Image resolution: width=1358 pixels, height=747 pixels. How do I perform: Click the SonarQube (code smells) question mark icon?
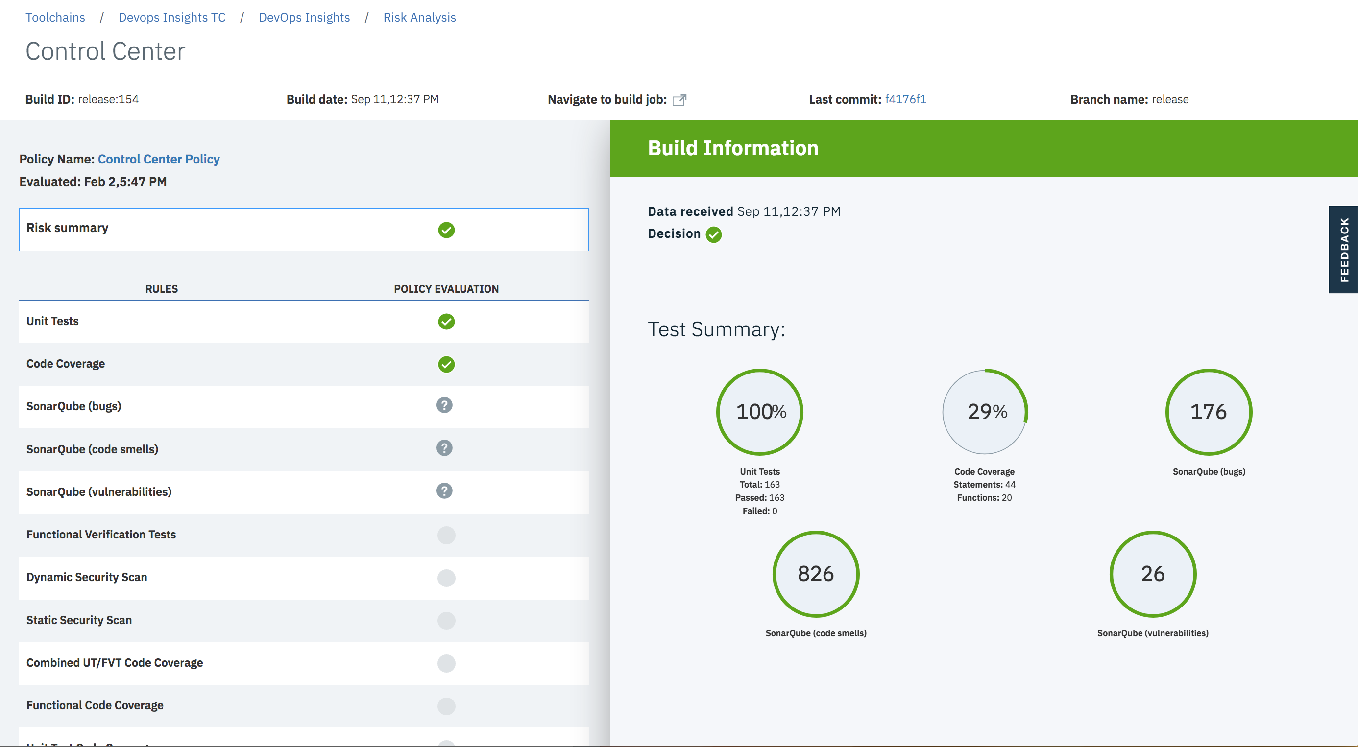(444, 448)
